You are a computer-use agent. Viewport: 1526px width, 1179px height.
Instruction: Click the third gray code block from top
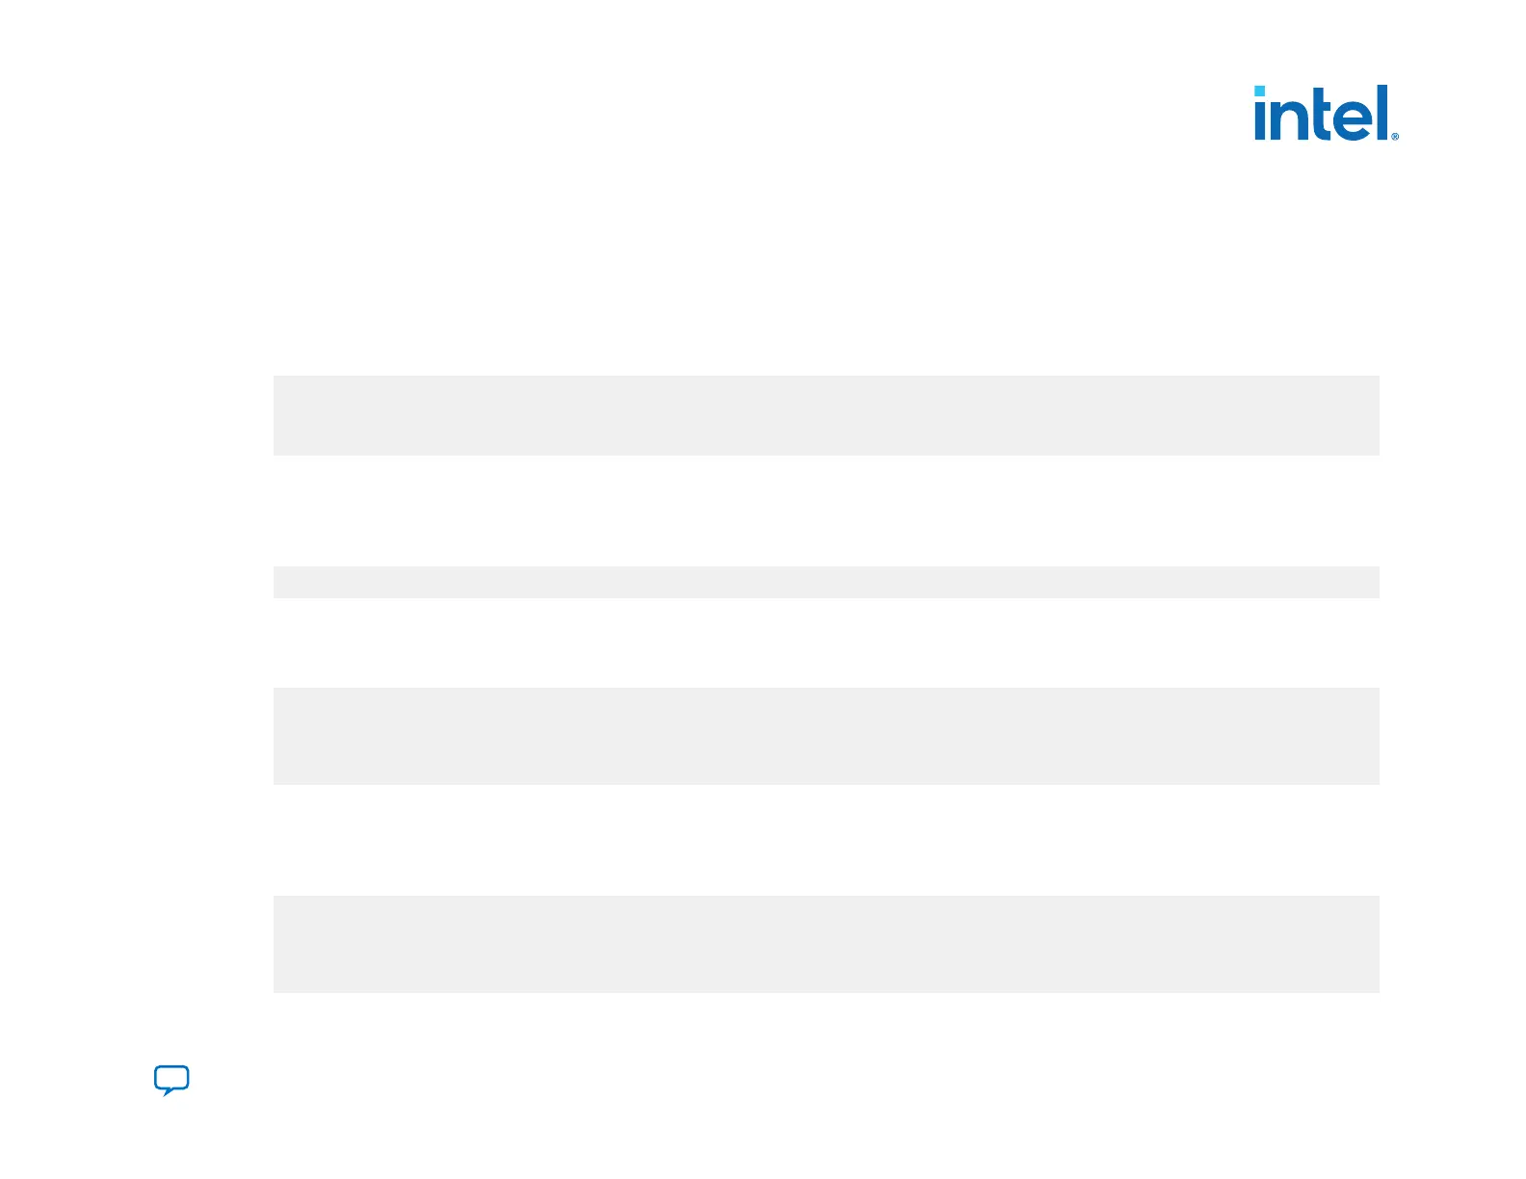click(x=826, y=736)
